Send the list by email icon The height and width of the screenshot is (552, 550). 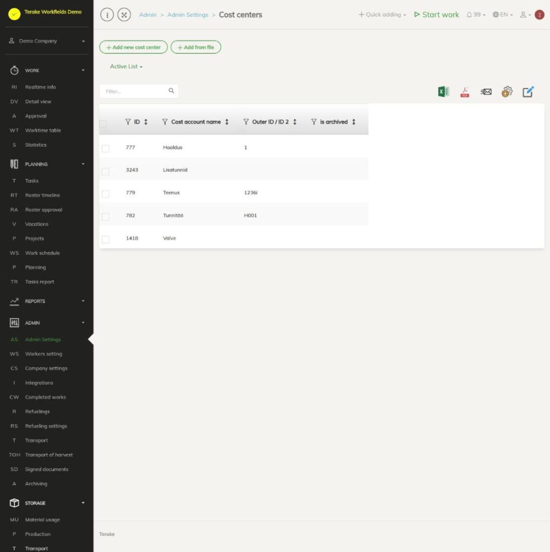(486, 92)
